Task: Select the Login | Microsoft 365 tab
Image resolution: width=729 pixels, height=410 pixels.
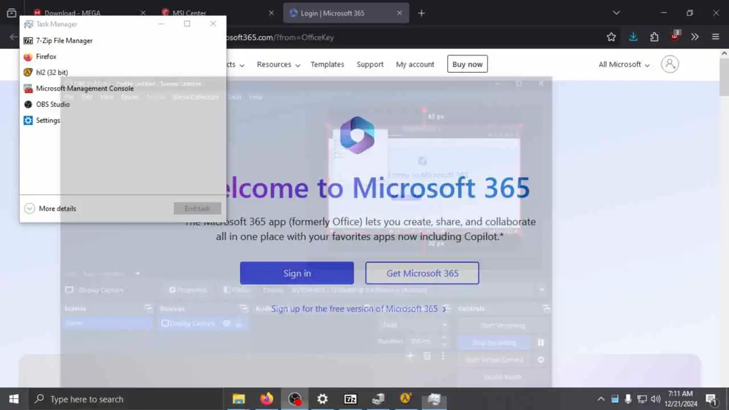Action: (x=346, y=13)
